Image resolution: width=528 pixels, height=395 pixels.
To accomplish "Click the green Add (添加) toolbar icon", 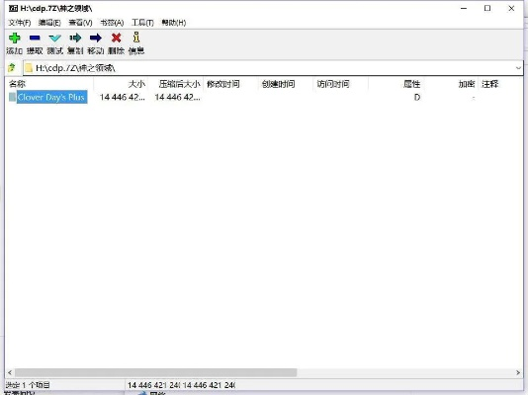I will pyautogui.click(x=15, y=38).
